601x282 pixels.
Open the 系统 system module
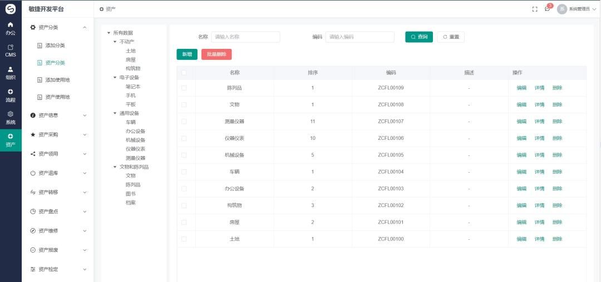(11, 118)
